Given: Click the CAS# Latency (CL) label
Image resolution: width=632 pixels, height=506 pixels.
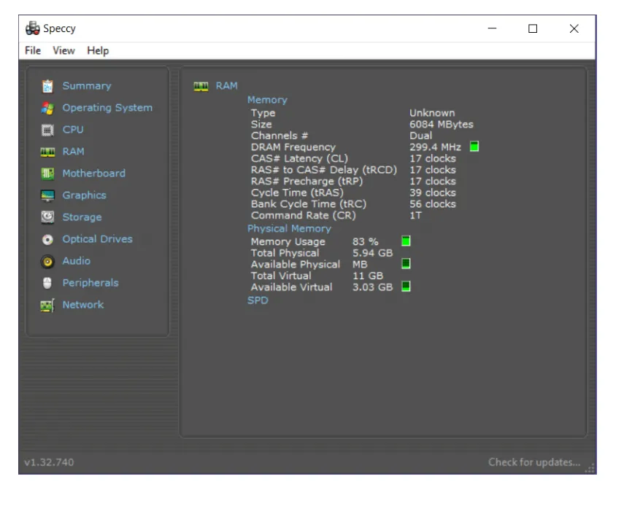Looking at the screenshot, I should (299, 159).
